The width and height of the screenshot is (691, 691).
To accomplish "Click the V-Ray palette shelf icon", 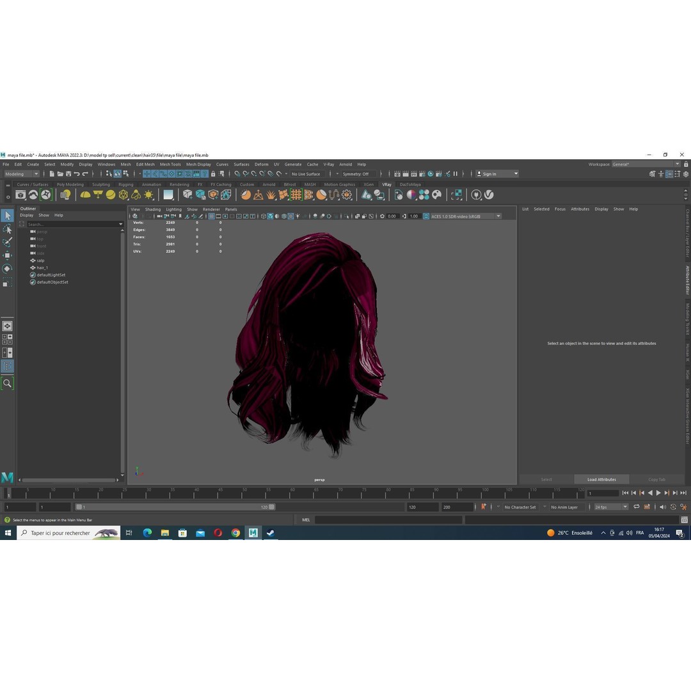I will [x=437, y=195].
